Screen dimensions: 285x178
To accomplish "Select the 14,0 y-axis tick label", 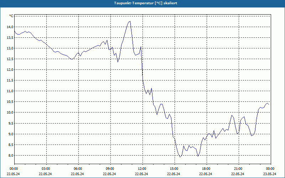I will coord(10,27).
